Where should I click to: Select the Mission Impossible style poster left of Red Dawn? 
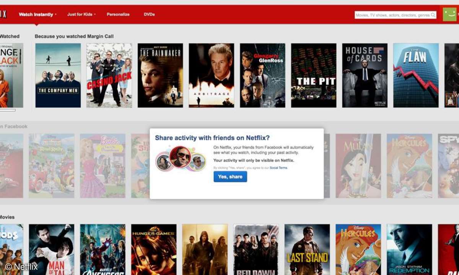[x=205, y=249]
